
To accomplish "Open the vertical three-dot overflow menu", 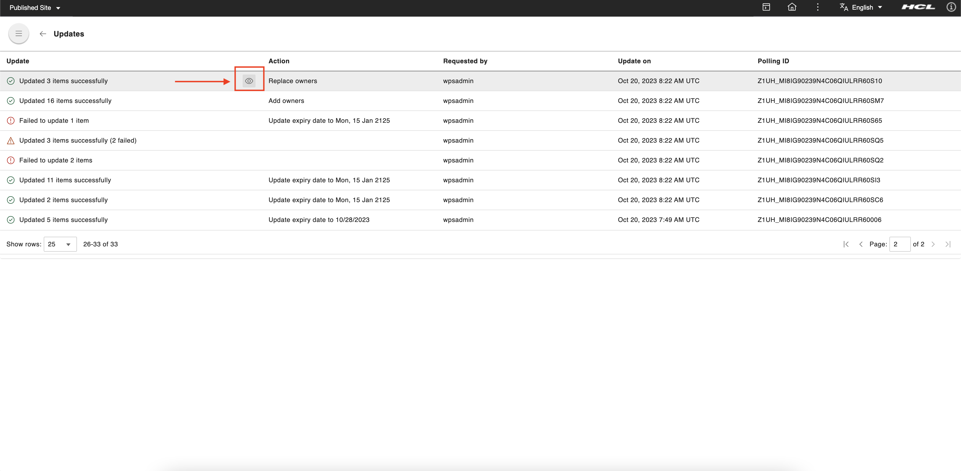I will (x=817, y=8).
